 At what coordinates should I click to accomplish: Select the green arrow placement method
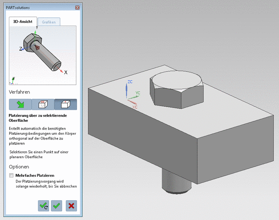tap(20, 105)
